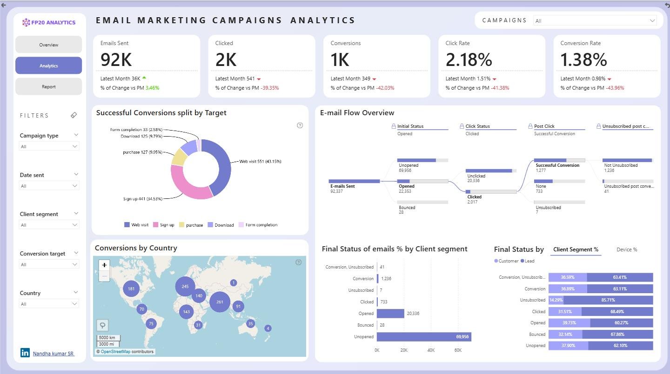Click the Sign up 441 donut label
Image resolution: width=670 pixels, height=374 pixels.
(142, 199)
